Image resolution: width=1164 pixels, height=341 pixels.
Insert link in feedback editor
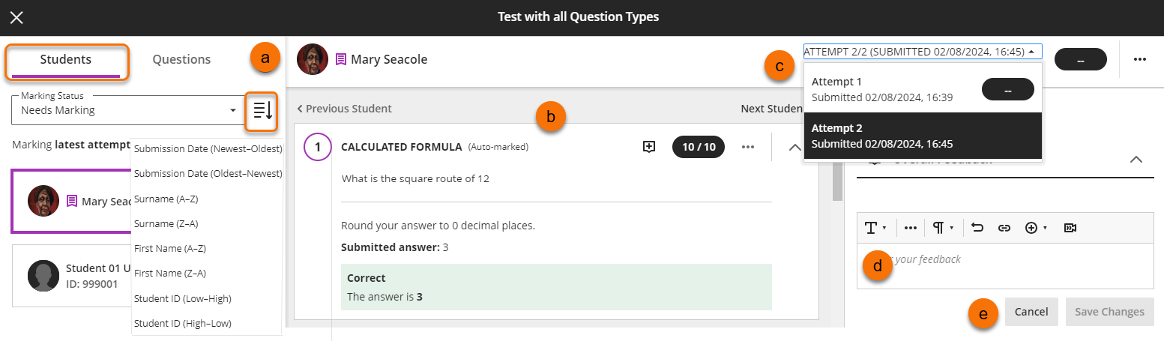click(x=1004, y=228)
